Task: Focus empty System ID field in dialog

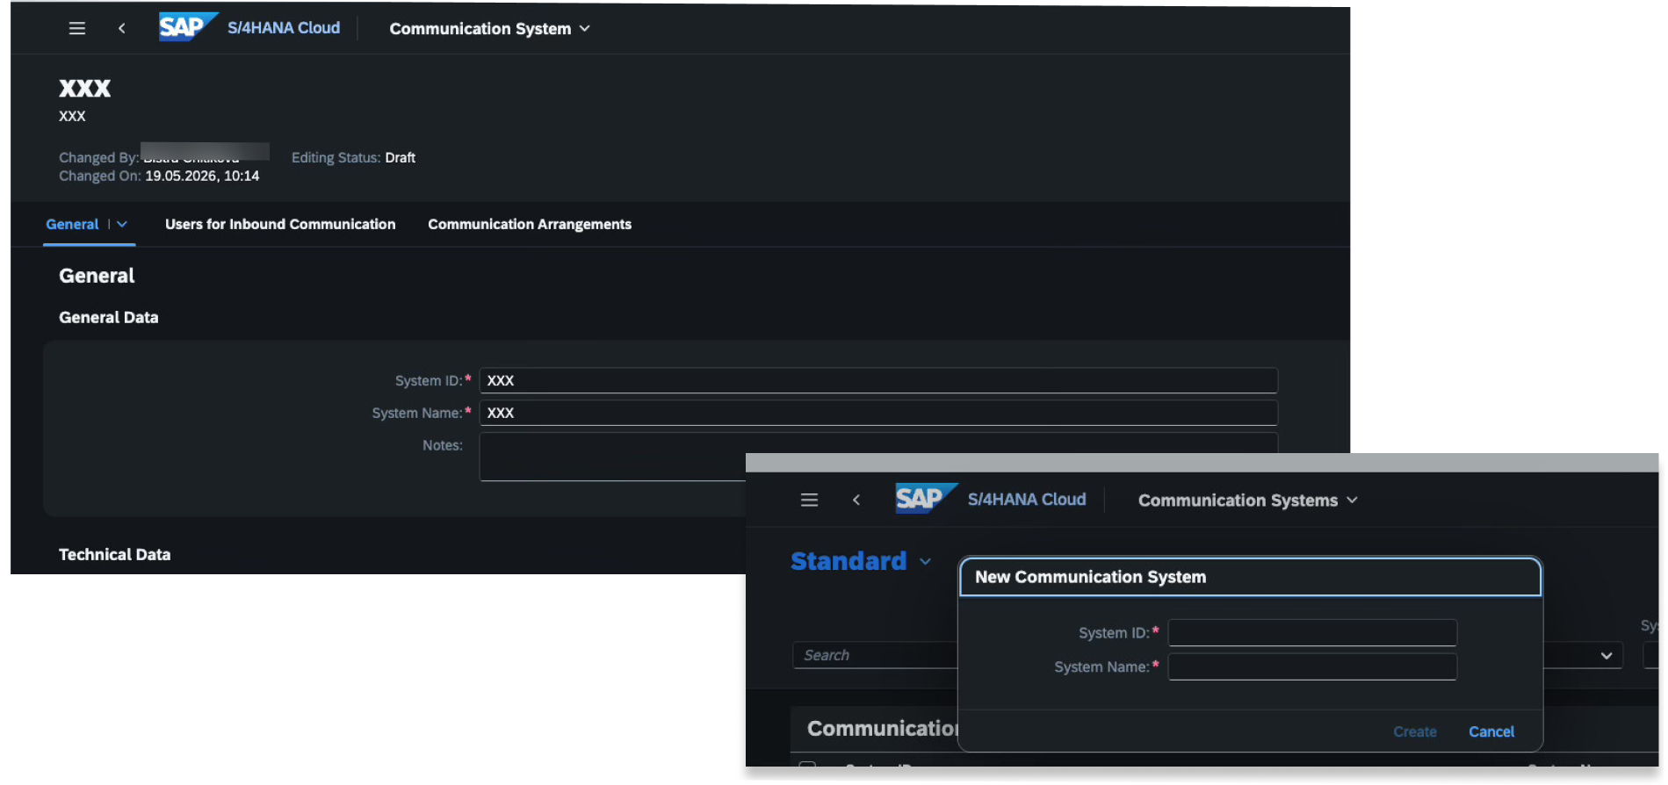Action: 1312,632
